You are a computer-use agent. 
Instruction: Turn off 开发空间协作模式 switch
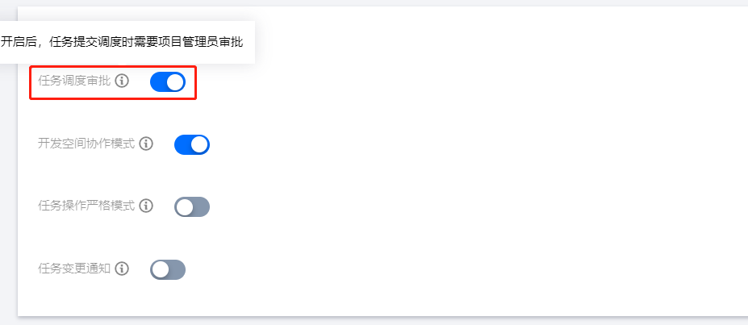point(192,144)
